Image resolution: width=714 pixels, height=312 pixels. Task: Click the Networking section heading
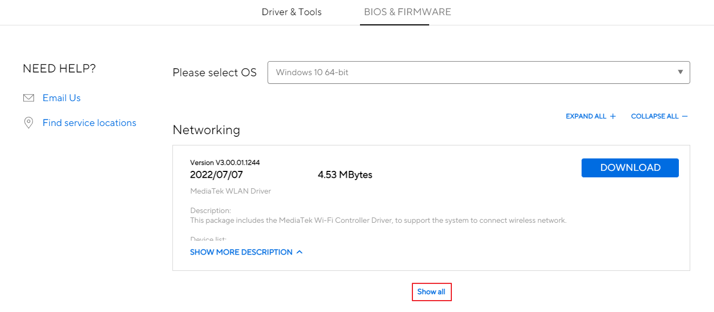coord(206,130)
